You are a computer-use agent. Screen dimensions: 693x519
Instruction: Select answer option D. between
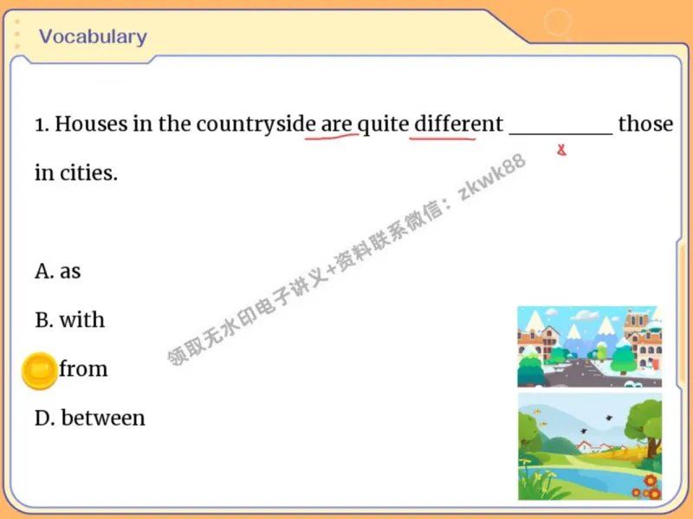90,418
